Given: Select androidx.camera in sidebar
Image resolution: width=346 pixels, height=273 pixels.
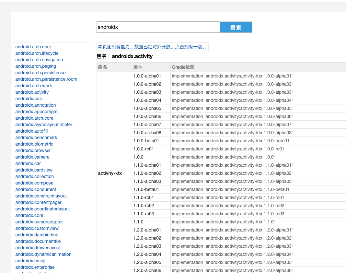Looking at the screenshot, I should click(32, 157).
